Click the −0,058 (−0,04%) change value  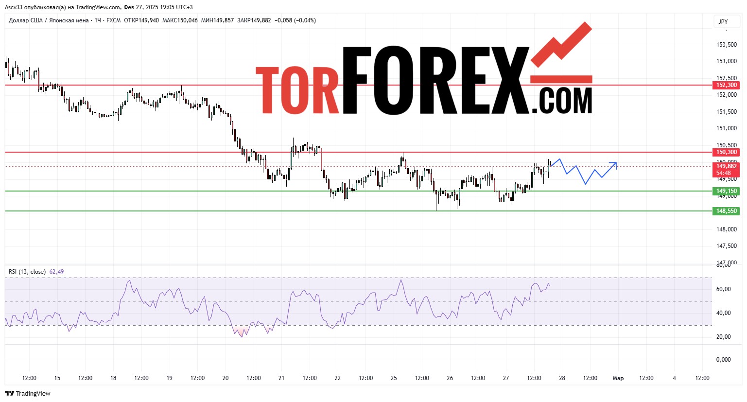tap(295, 20)
